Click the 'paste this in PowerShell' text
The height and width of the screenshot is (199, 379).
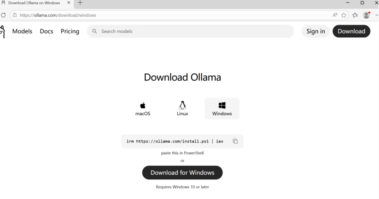pos(182,153)
